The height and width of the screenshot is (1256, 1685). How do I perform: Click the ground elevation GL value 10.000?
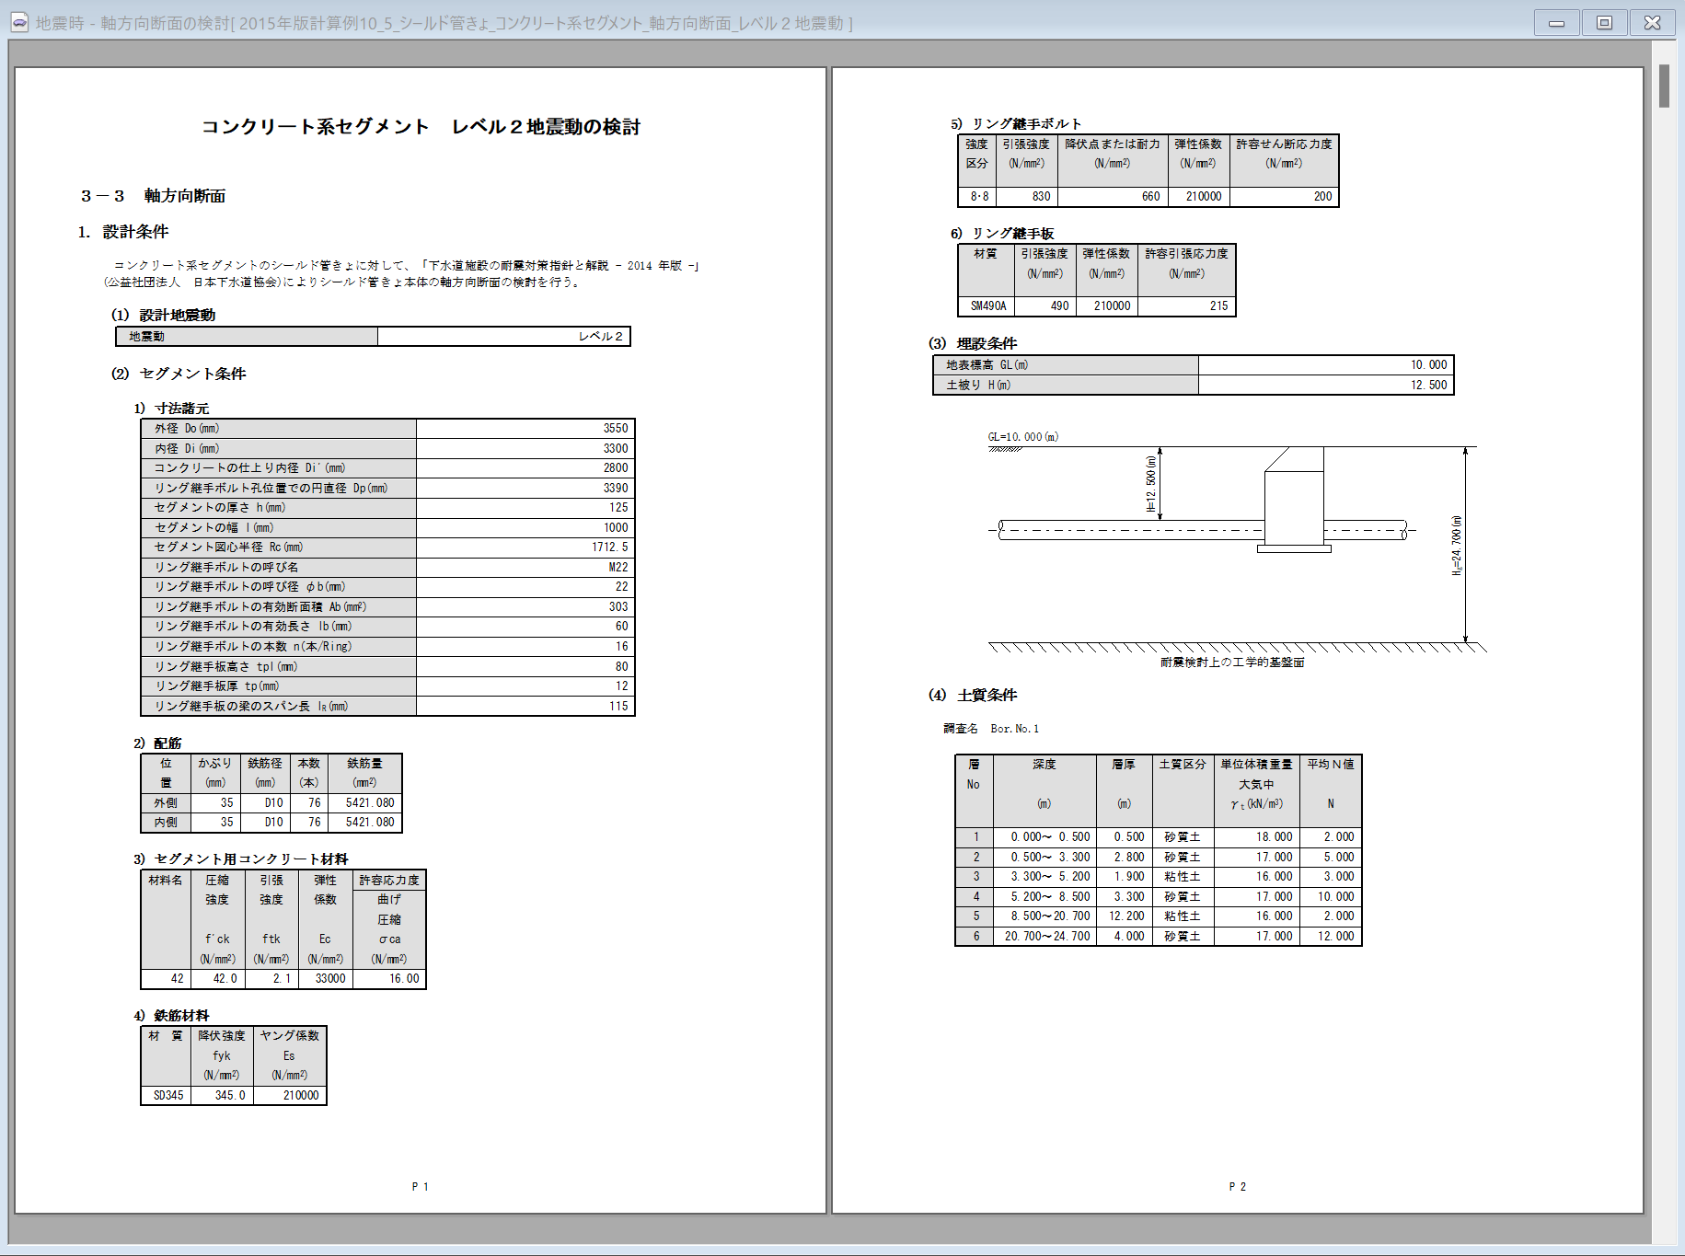pyautogui.click(x=1428, y=365)
